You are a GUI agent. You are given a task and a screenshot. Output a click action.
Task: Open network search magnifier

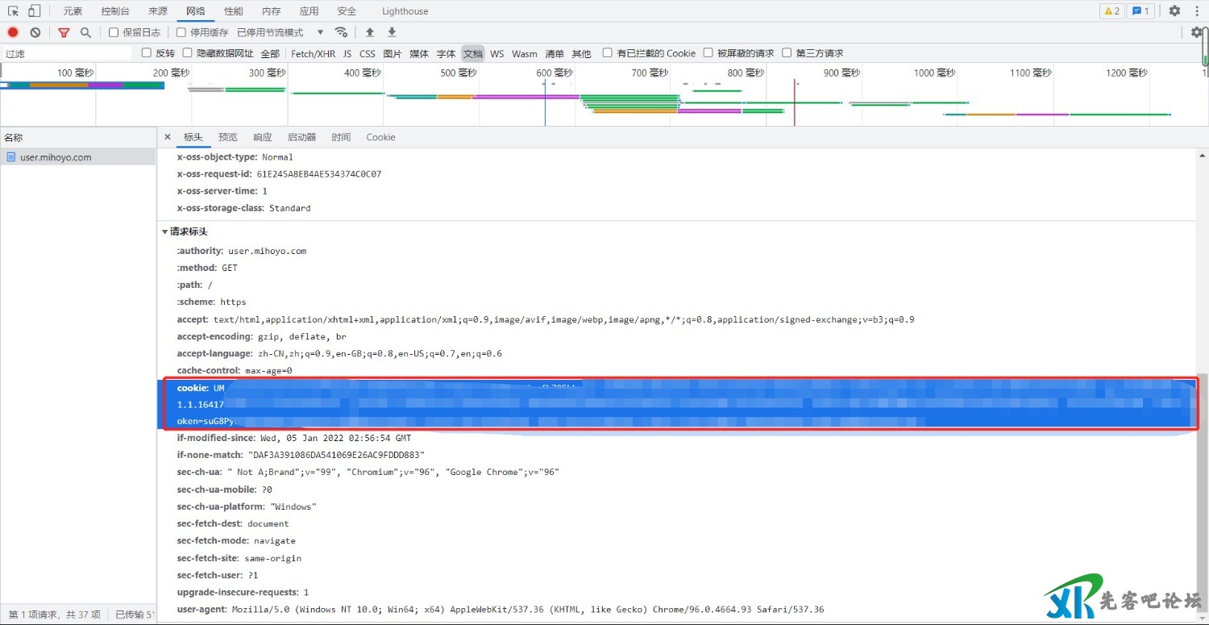pos(85,32)
